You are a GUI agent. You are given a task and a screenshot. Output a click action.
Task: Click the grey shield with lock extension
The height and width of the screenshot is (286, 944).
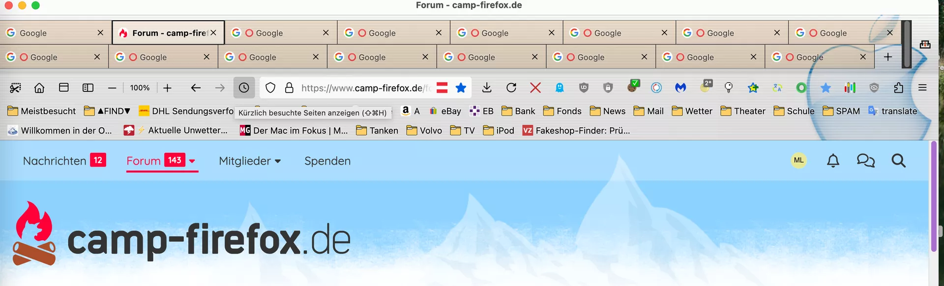pyautogui.click(x=608, y=88)
